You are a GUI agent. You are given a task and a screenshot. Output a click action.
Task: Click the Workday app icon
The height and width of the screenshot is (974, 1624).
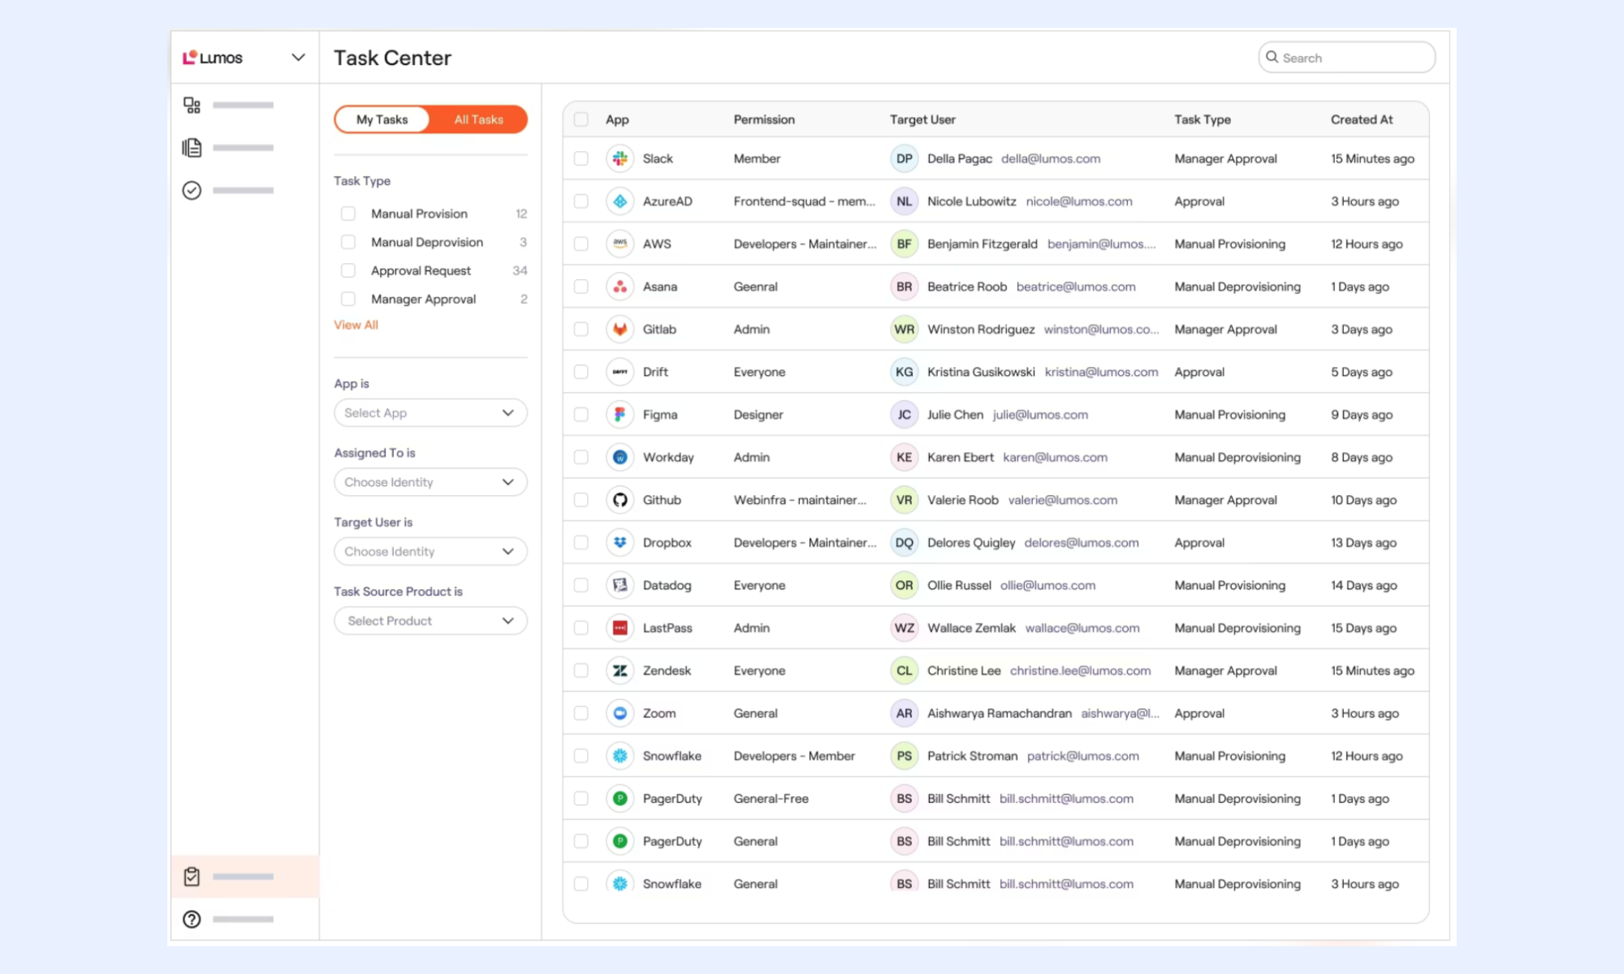[x=620, y=457]
